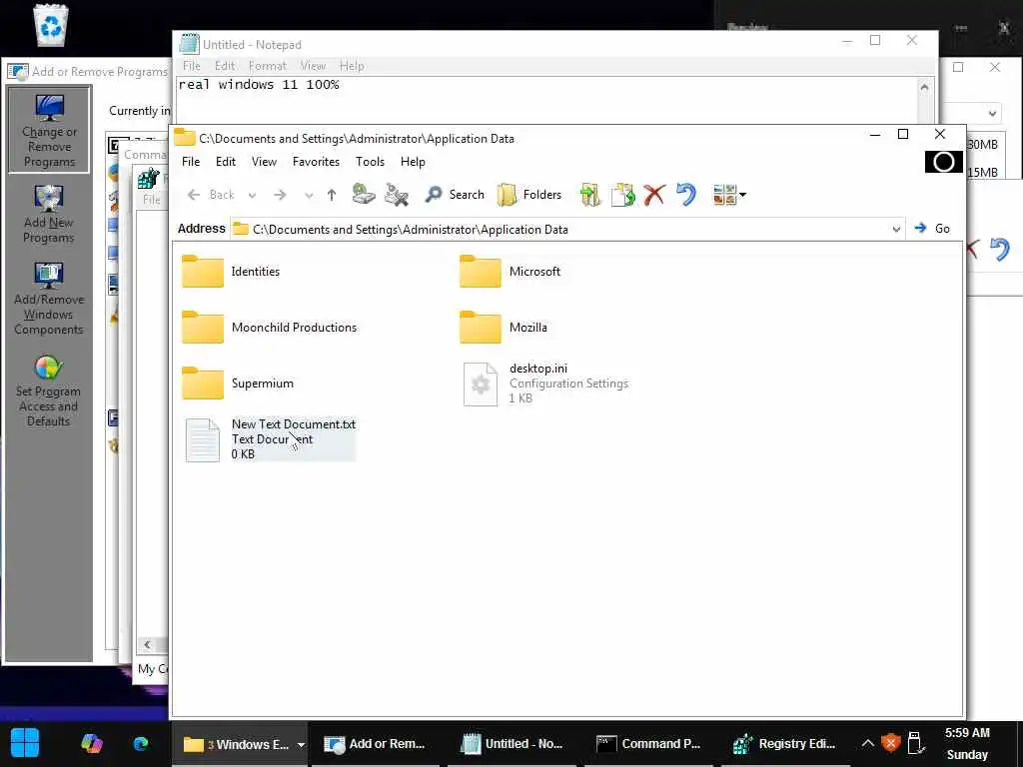Select the Identities folder
Image resolution: width=1023 pixels, height=767 pixels.
click(231, 272)
